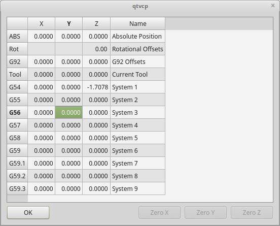Select the G92 X offset cell
The width and height of the screenshot is (280, 226).
[41, 61]
